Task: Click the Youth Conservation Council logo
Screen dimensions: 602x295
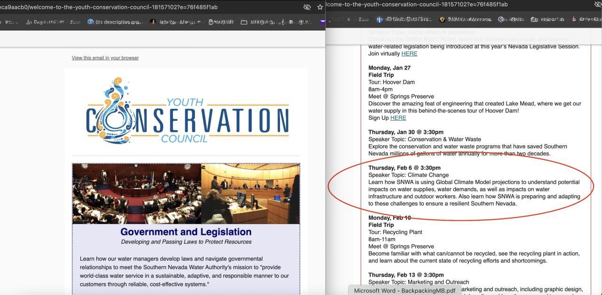Action: pos(187,111)
